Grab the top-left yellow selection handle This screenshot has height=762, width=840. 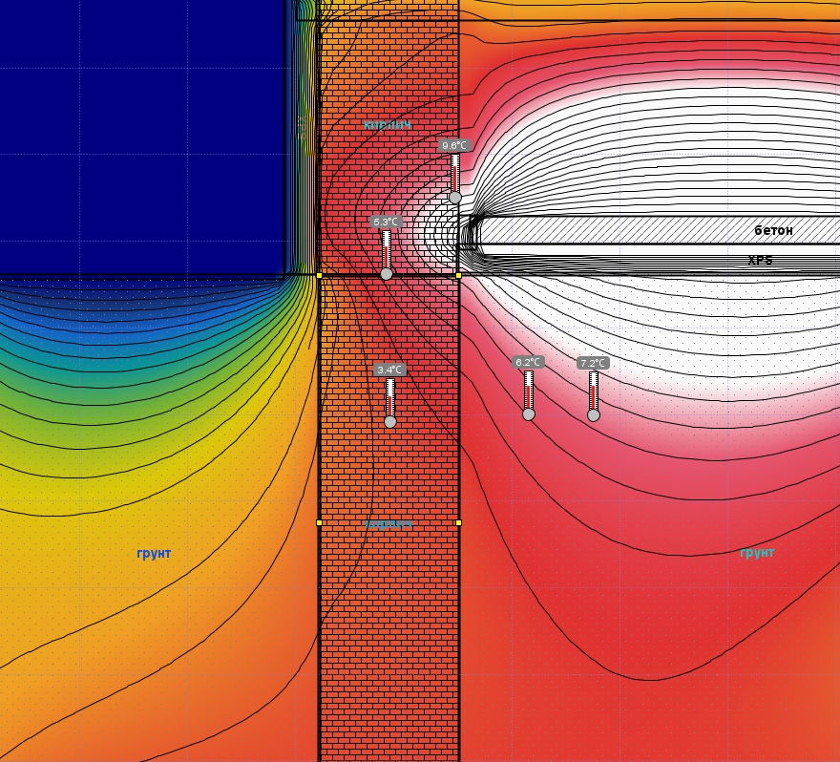(x=319, y=275)
